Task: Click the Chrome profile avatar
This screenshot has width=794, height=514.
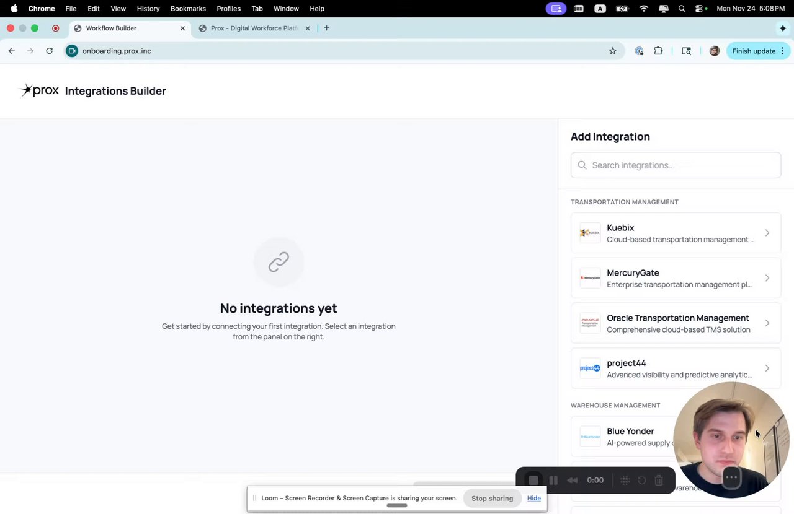Action: [714, 51]
